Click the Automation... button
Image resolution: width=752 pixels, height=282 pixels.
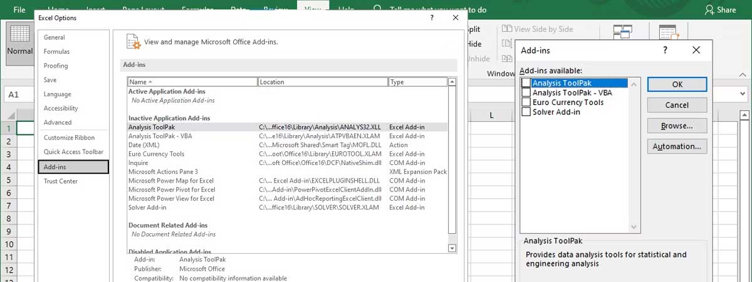pos(677,146)
